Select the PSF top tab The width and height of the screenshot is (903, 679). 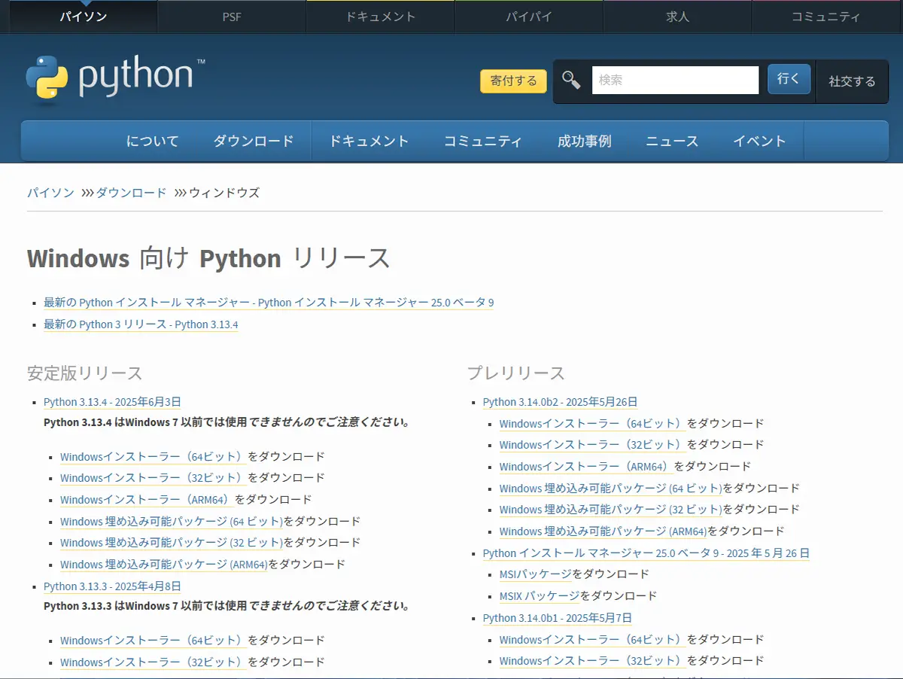tap(232, 17)
